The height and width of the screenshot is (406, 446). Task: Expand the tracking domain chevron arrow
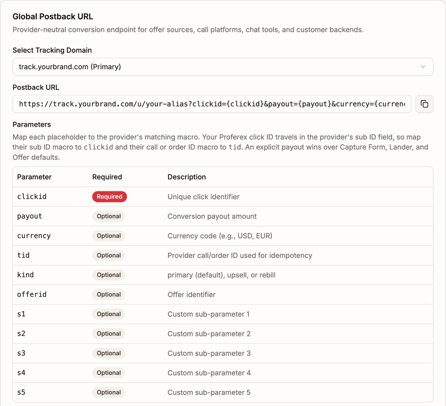pyautogui.click(x=423, y=67)
